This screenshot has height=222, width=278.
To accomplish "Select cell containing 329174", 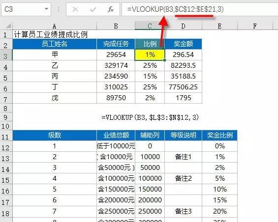I will (116, 65).
